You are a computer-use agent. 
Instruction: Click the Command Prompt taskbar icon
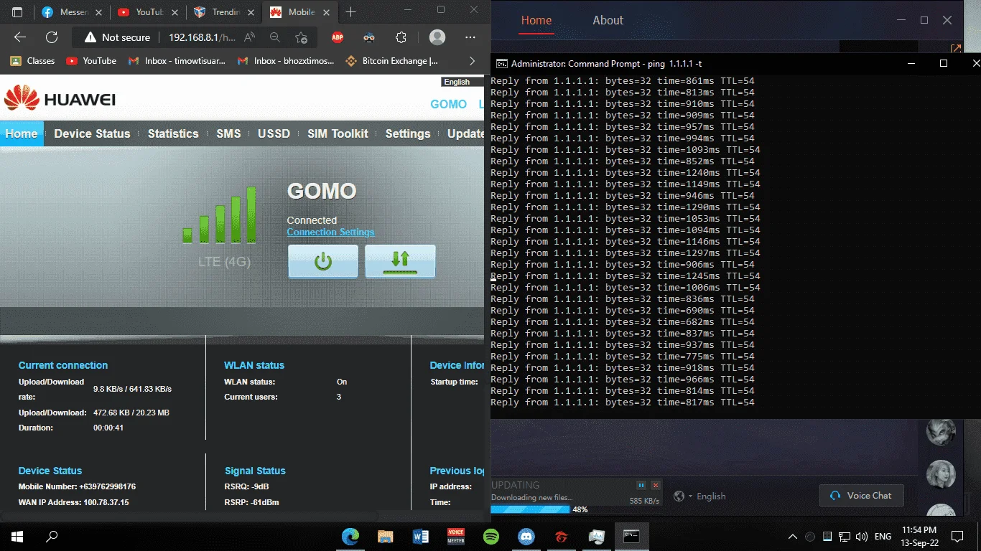[631, 536]
